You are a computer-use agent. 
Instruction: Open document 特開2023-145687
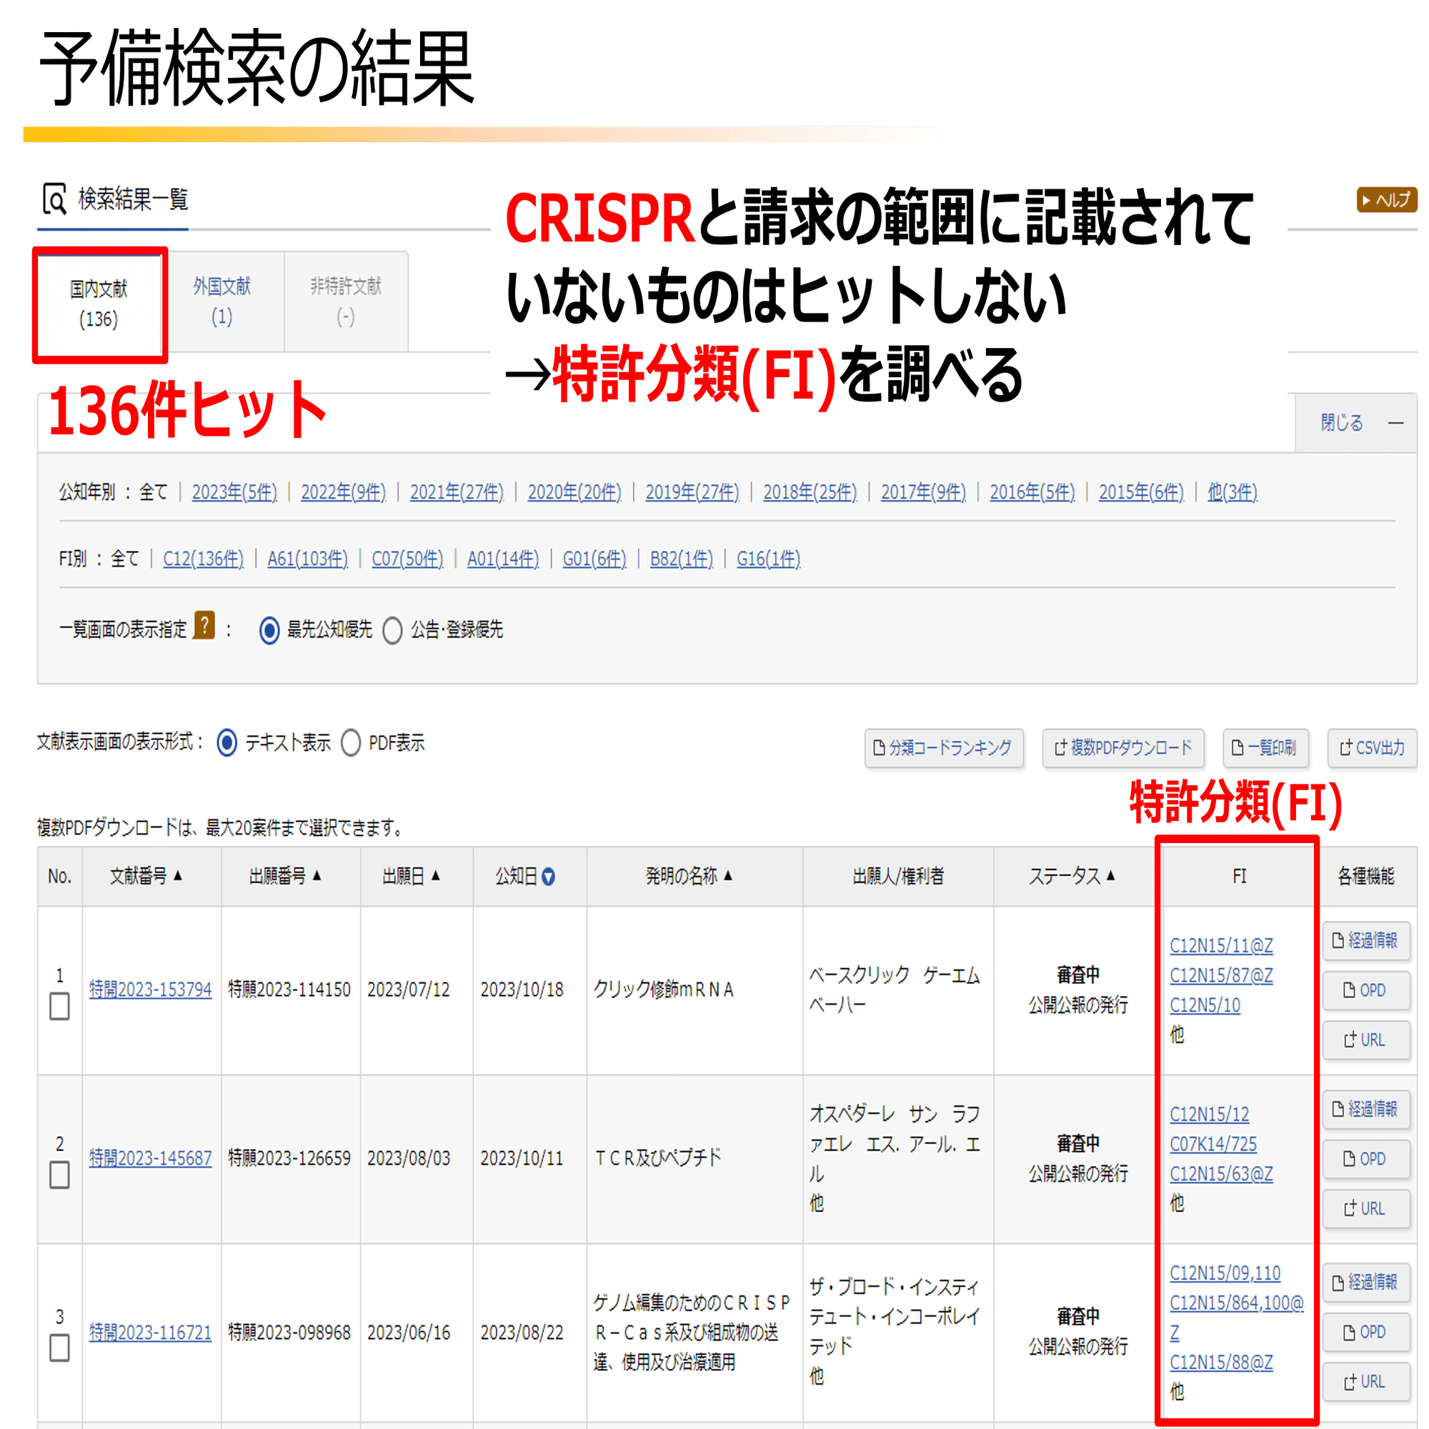click(x=150, y=1157)
